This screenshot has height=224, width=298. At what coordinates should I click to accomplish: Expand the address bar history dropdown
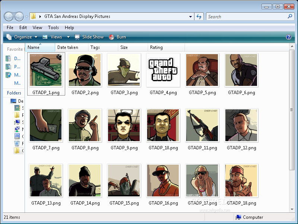click(x=190, y=16)
